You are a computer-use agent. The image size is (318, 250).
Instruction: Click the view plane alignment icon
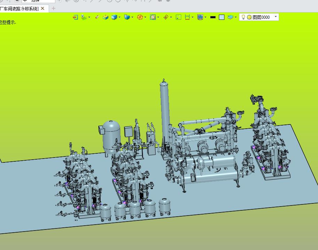coord(84,17)
